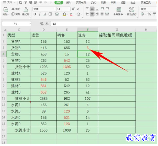Decrease font size with A- icon
Image resolution: width=158 pixels, height=146 pixels.
click(x=78, y=9)
